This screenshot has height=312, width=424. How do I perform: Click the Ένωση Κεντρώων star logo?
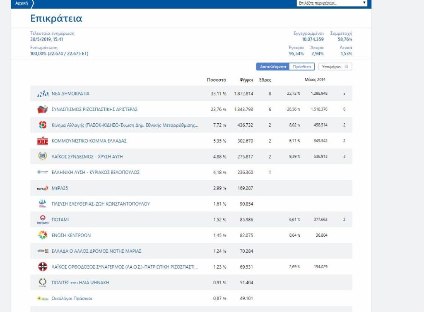pyautogui.click(x=43, y=235)
